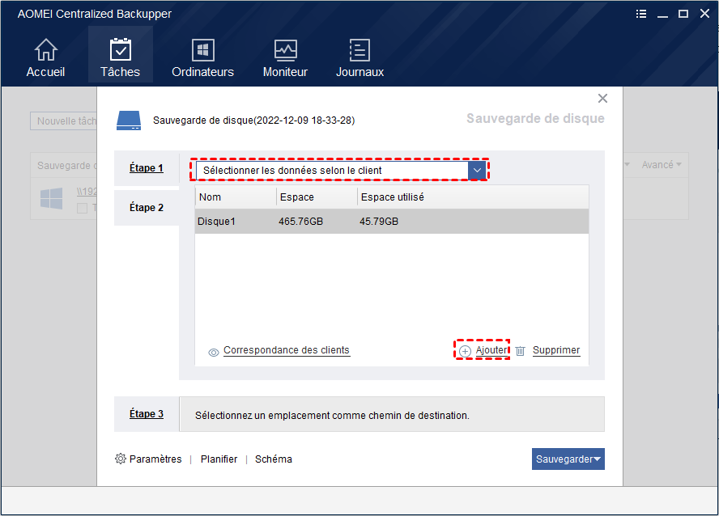Open the Avancé dropdown in background window
The width and height of the screenshot is (719, 516).
(662, 165)
